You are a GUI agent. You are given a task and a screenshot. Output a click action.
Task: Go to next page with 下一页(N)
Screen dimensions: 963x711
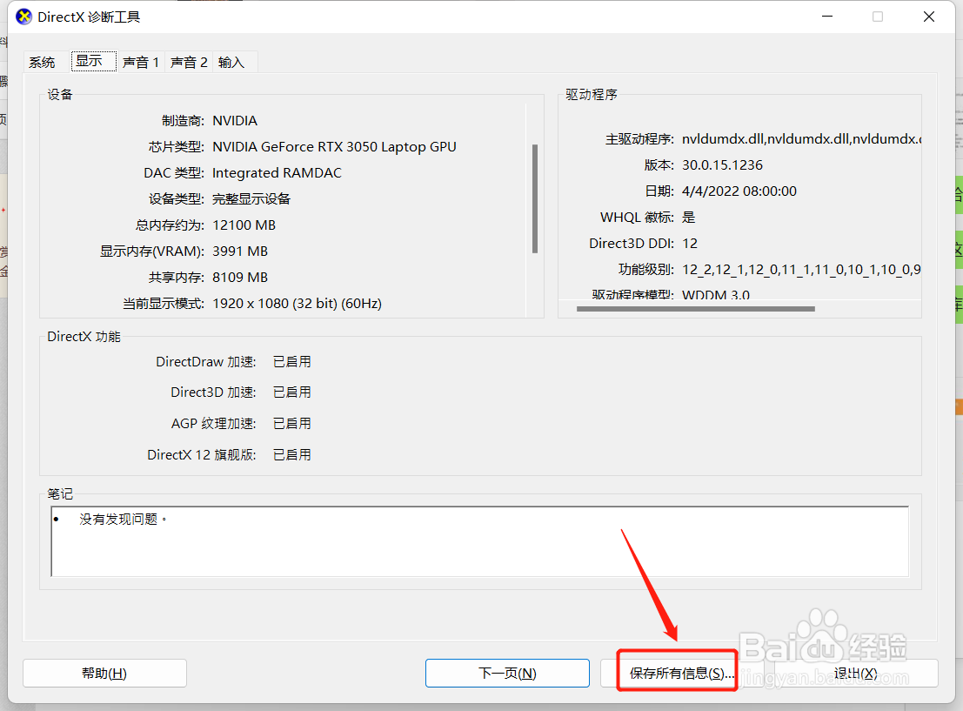coord(507,673)
